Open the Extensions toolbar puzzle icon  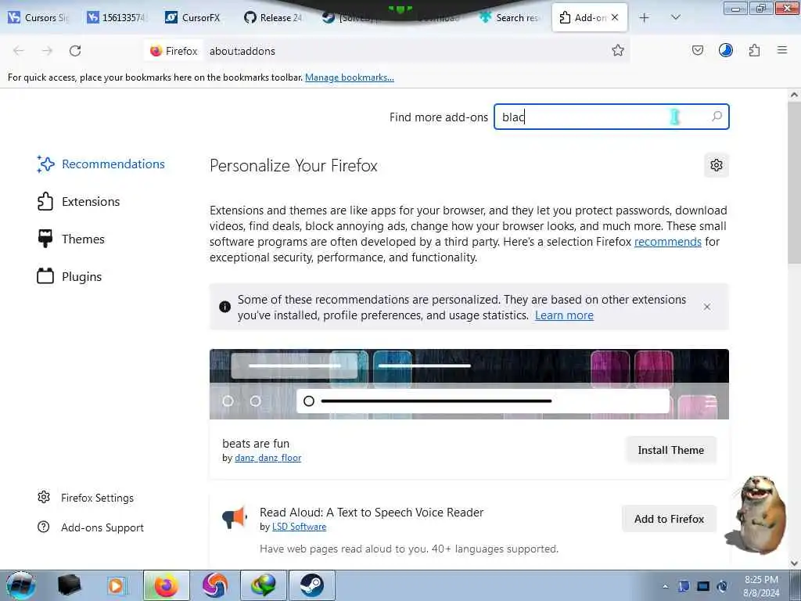pyautogui.click(x=754, y=50)
